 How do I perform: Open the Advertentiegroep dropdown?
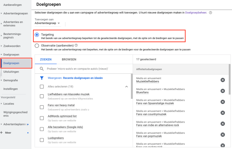tap(48, 23)
